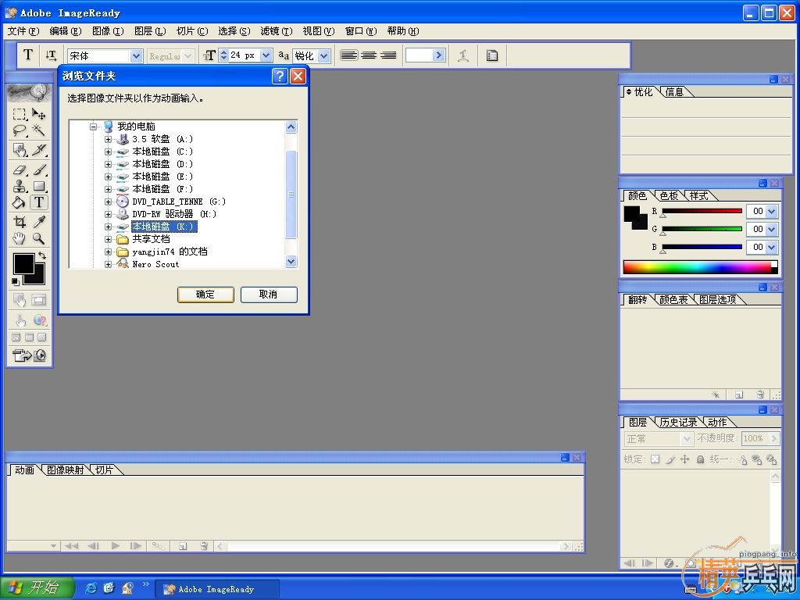Screen dimensions: 800x600
Task: Select the Nero Scout tree item
Action: click(x=155, y=264)
